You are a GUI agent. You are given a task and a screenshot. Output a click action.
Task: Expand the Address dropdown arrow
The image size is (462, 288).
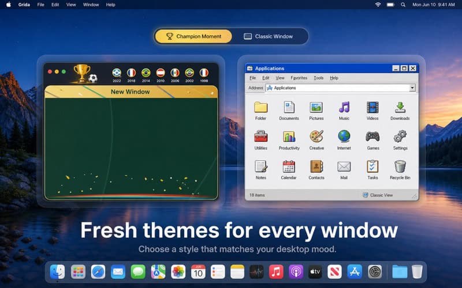pos(412,88)
